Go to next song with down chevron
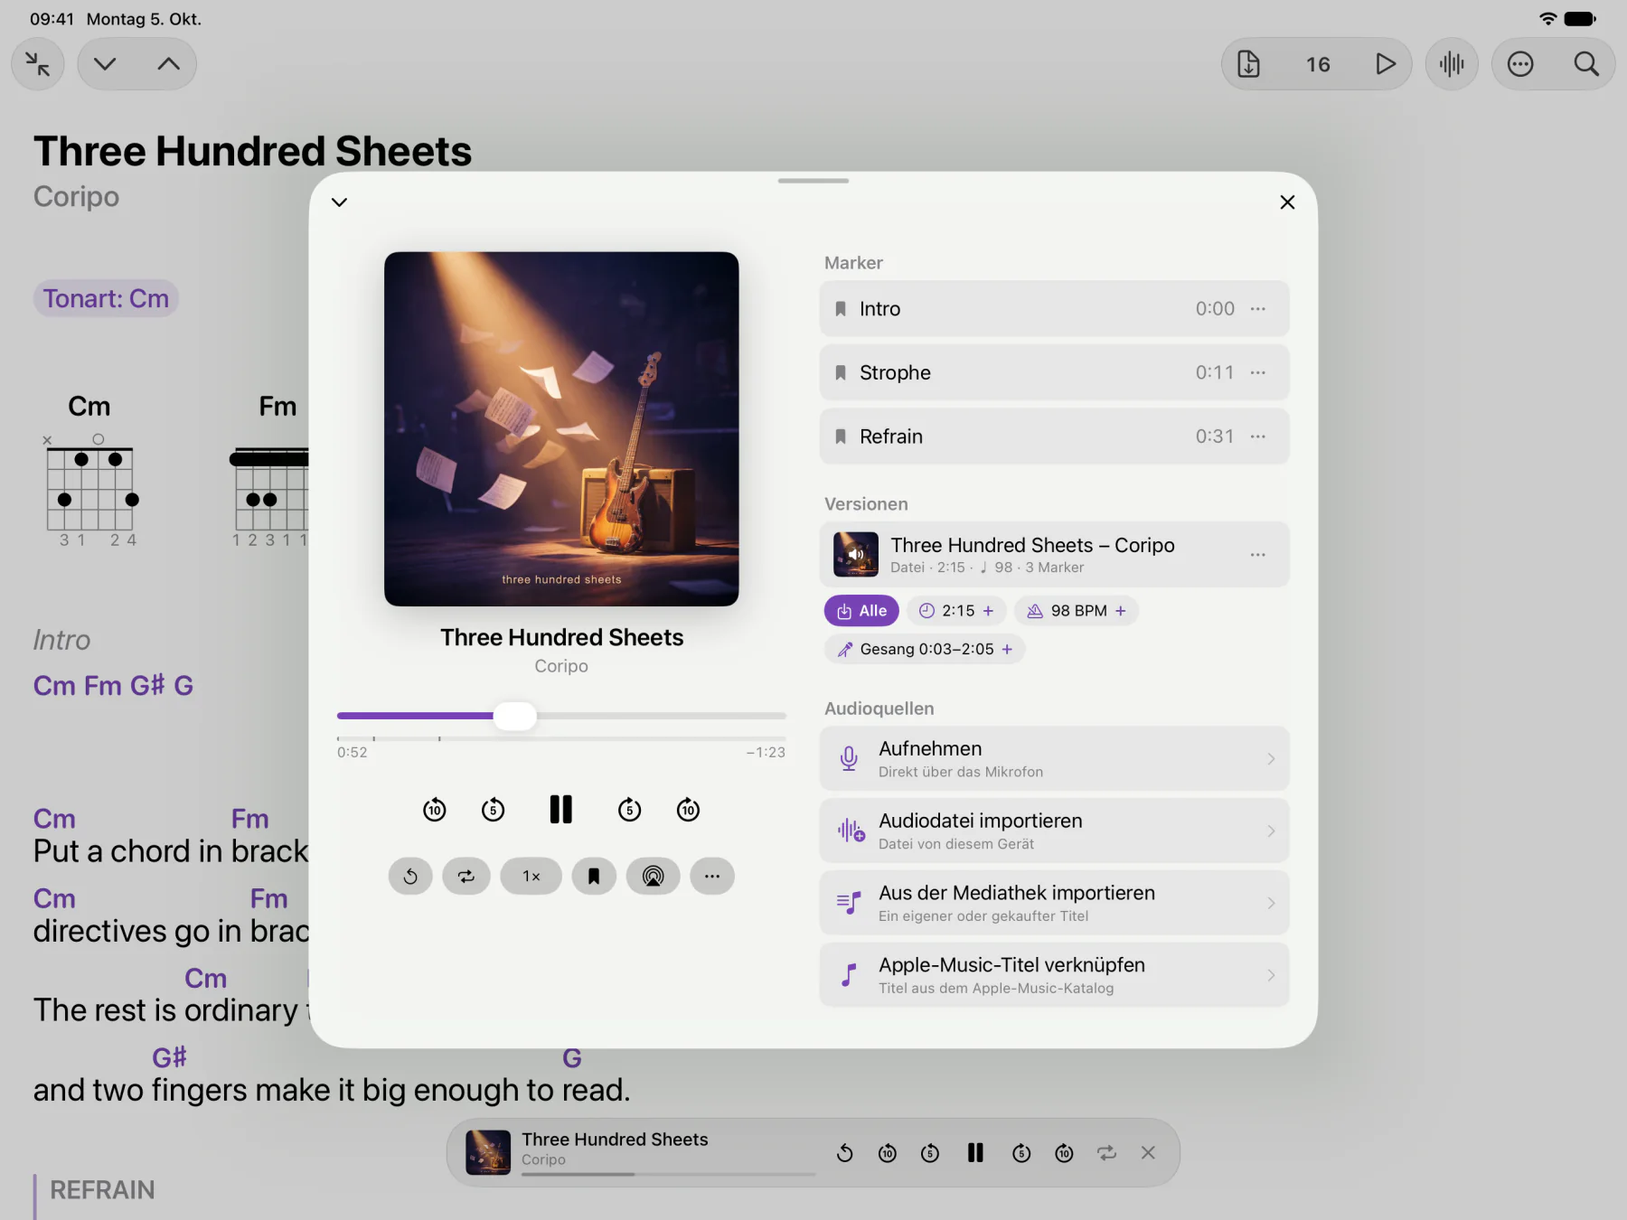1627x1220 pixels. pos(105,64)
